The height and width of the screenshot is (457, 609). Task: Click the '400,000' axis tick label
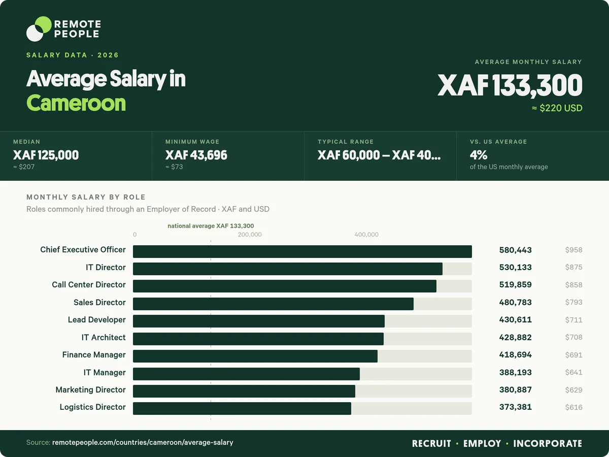(366, 235)
